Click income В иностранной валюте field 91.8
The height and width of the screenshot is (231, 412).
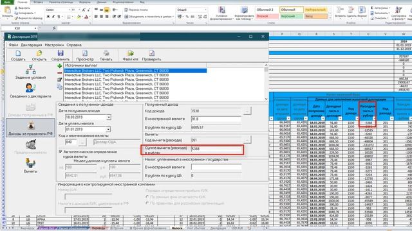pos(216,119)
